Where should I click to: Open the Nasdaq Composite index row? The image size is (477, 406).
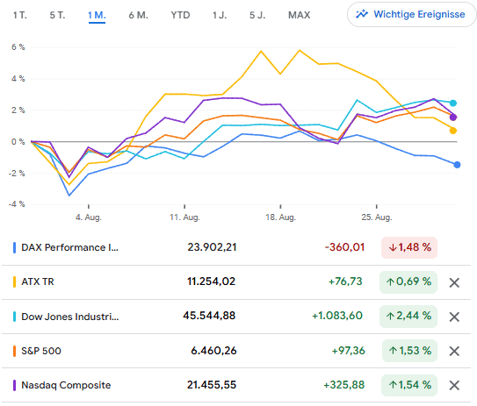point(236,385)
